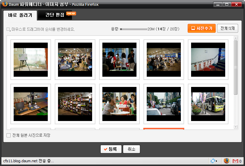Click the Firefox logo in title bar

(x=5, y=4)
